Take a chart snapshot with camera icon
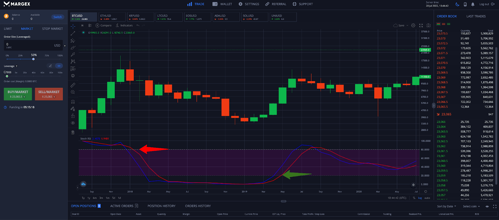 [x=429, y=26]
